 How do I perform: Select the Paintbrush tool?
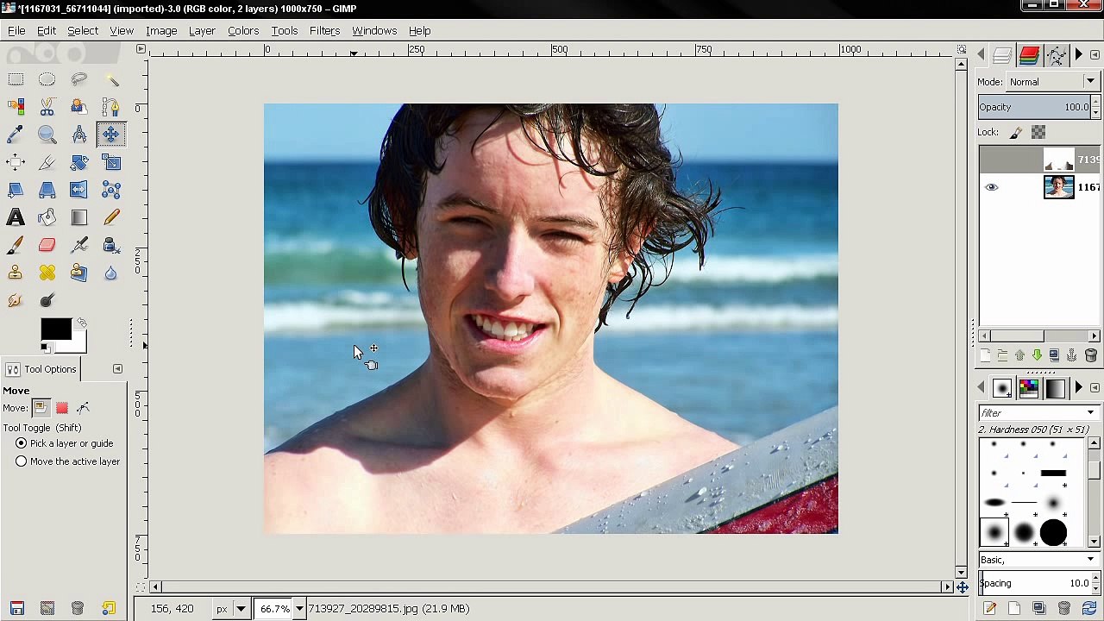16,245
